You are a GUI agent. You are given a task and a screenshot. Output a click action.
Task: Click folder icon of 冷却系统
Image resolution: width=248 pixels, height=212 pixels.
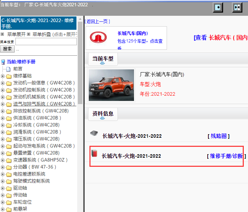click(9, 125)
